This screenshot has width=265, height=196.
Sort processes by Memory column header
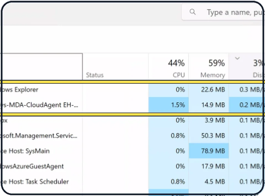pyautogui.click(x=209, y=67)
